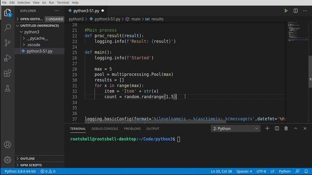Select the Terminal panel tab
Viewport: 312px width, 175px height.
(78, 128)
